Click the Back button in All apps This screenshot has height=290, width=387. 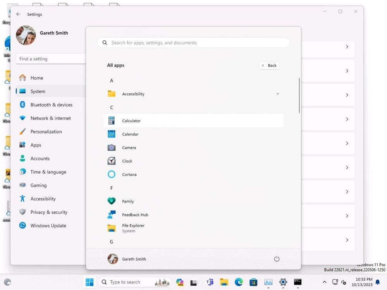click(x=269, y=65)
